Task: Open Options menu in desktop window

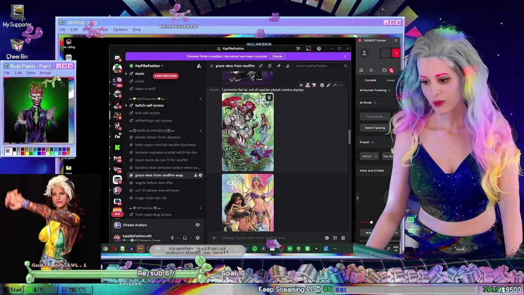Action: click(x=120, y=29)
